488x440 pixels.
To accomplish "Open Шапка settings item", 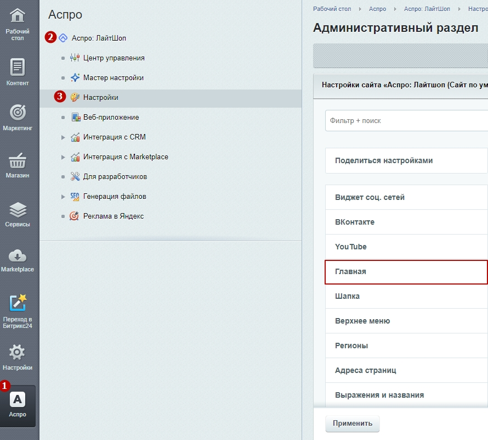I will coord(406,296).
